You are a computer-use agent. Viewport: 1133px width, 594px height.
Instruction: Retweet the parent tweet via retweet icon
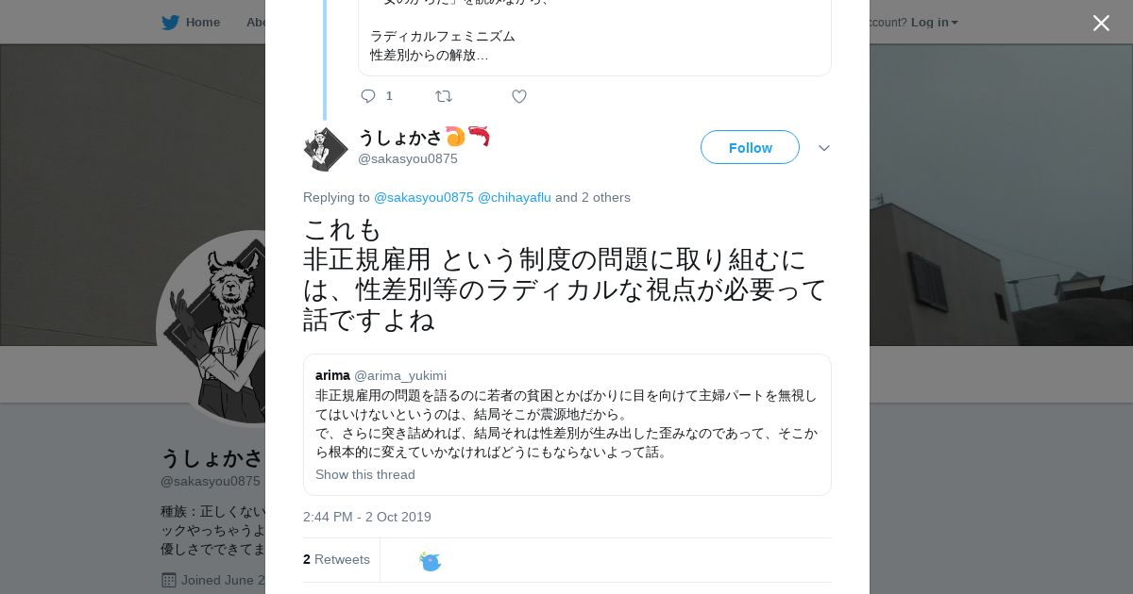pos(444,96)
